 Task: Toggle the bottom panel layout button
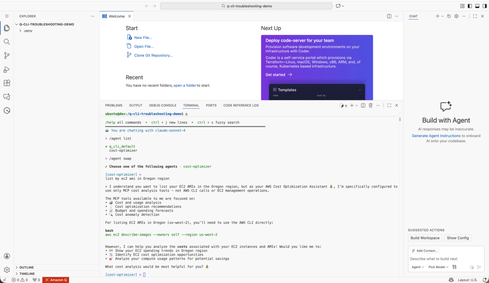477,6
